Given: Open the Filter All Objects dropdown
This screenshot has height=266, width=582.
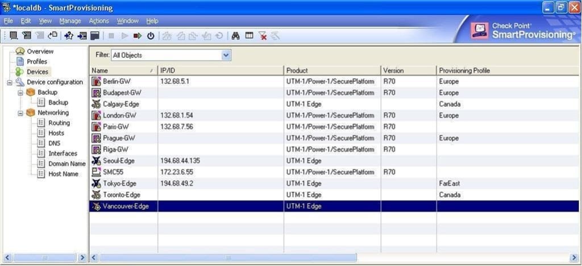Looking at the screenshot, I should click(226, 55).
